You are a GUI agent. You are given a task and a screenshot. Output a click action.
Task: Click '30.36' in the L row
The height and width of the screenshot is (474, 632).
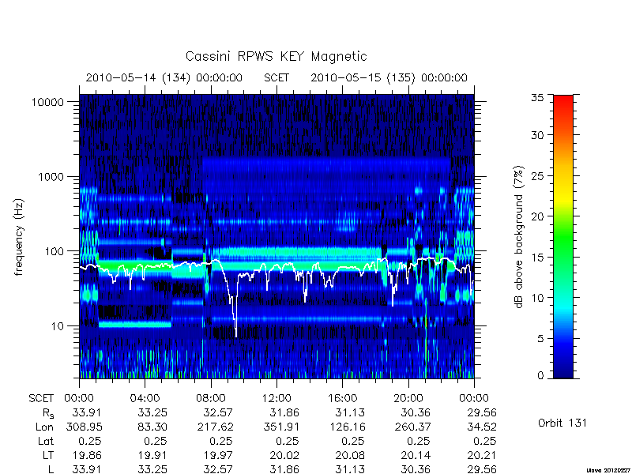416,469
